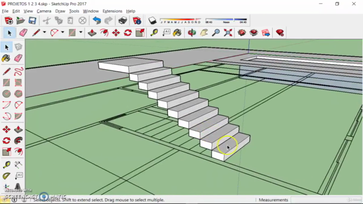Redo using the gray forward arrow
This screenshot has height=204, width=363.
coord(108,20)
